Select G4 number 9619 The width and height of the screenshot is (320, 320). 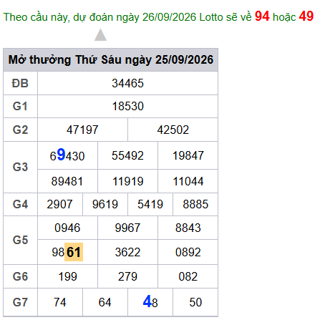[x=105, y=204]
